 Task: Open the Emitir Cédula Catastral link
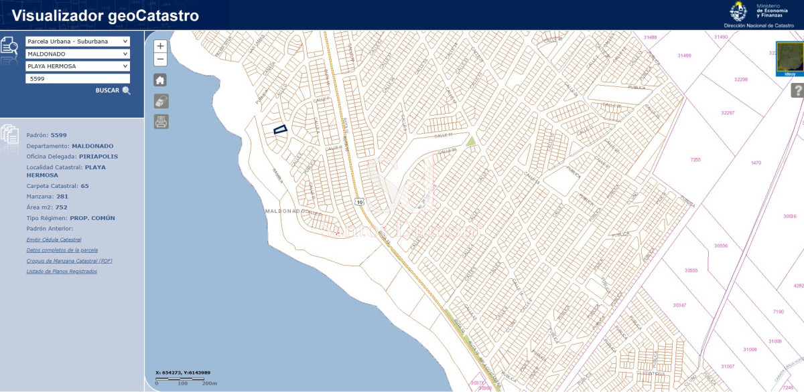[x=53, y=238]
